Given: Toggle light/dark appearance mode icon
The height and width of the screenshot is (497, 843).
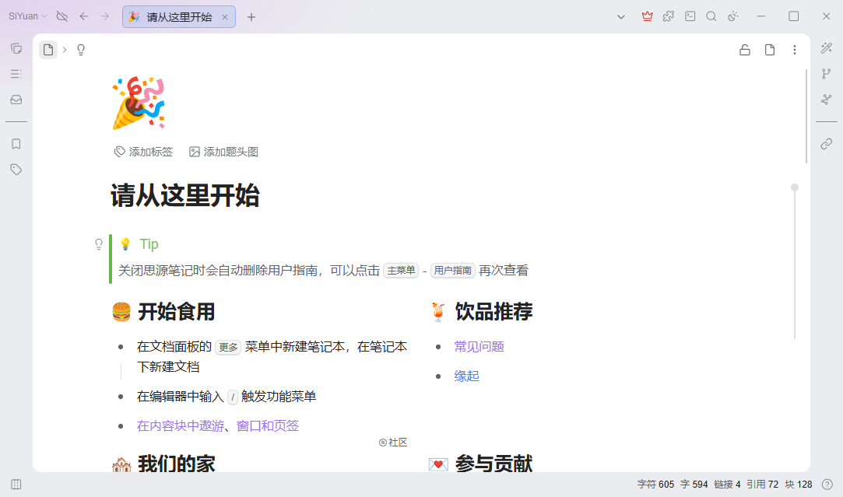Looking at the screenshot, I should point(732,16).
